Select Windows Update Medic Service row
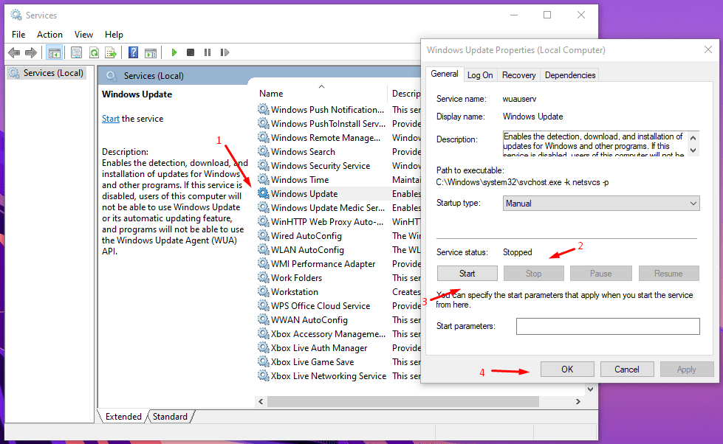 pos(338,207)
